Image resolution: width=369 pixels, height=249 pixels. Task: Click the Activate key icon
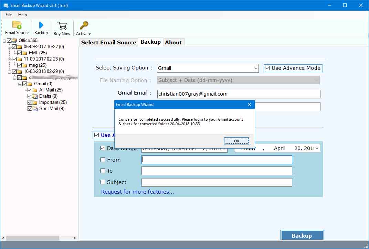point(84,25)
